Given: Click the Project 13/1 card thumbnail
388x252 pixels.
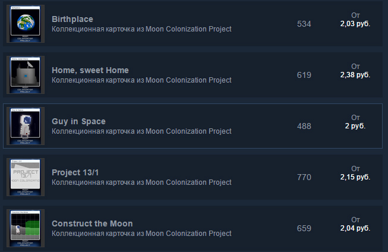Looking at the screenshot, I should click(x=25, y=177).
